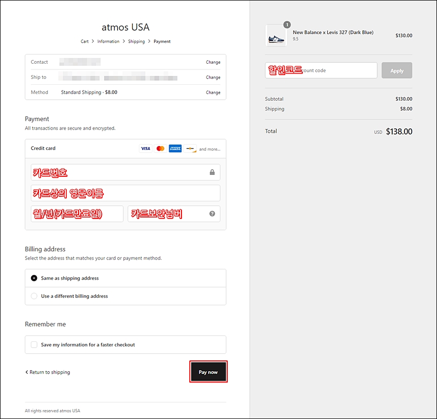Focus the discount code field
Viewport: 437px width, 419px height.
point(321,70)
